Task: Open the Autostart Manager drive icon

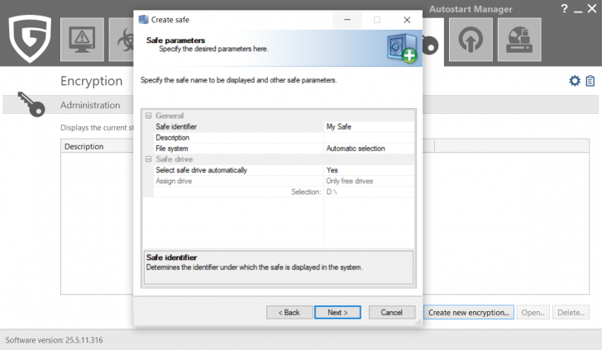Action: pyautogui.click(x=519, y=39)
